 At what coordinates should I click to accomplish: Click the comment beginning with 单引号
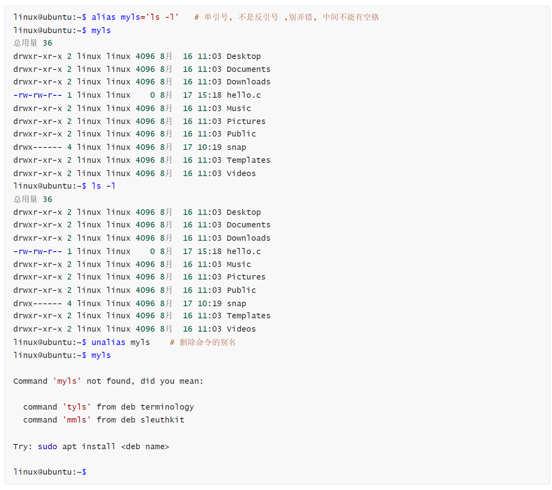(x=287, y=17)
